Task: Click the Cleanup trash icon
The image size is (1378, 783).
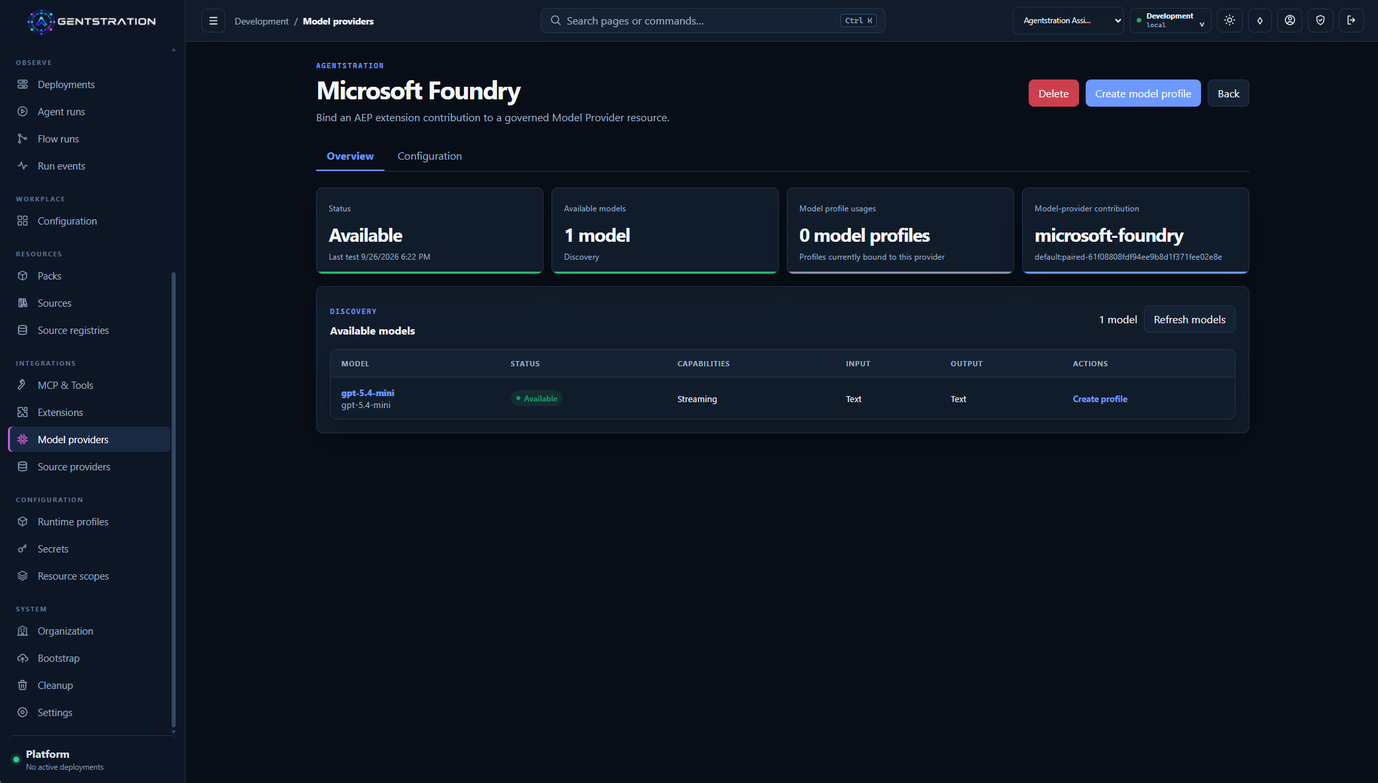Action: click(x=23, y=686)
